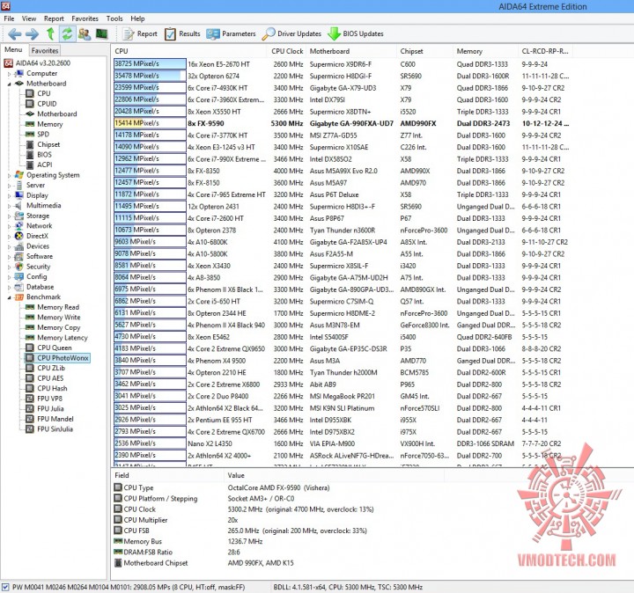Image resolution: width=634 pixels, height=593 pixels.
Task: Select the CPUID tree item
Action: (41, 104)
